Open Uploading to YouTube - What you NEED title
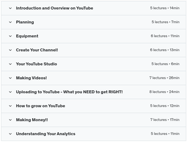The height and width of the screenshot is (142, 187). tap(69, 92)
